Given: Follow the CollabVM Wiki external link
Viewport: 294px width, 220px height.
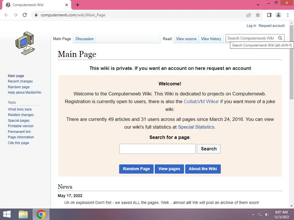Looking at the screenshot, I should 201,101.
